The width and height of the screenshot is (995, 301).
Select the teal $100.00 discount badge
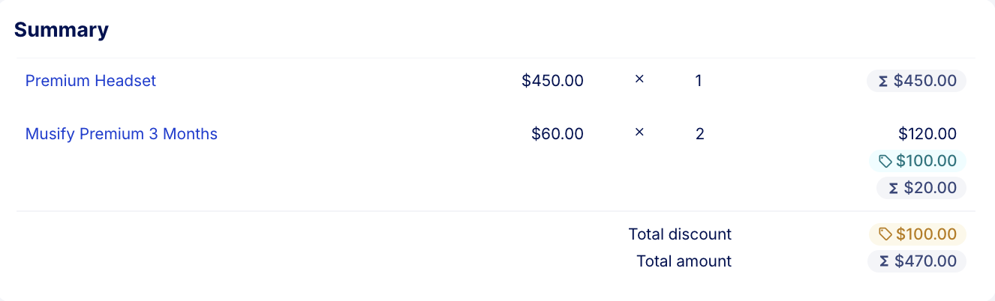pyautogui.click(x=918, y=161)
